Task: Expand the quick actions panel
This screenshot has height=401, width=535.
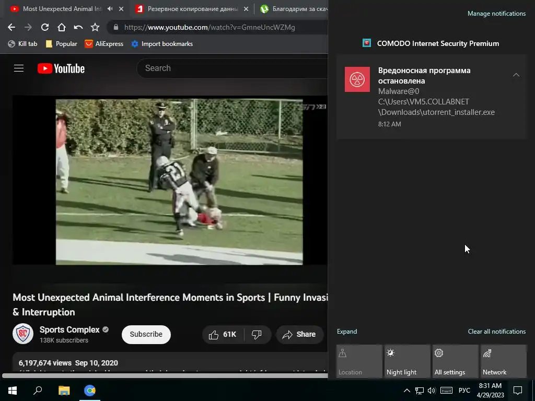Action: 347,332
